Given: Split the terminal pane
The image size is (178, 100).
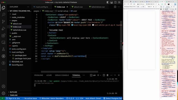Looking at the screenshot, I should click(x=104, y=75).
